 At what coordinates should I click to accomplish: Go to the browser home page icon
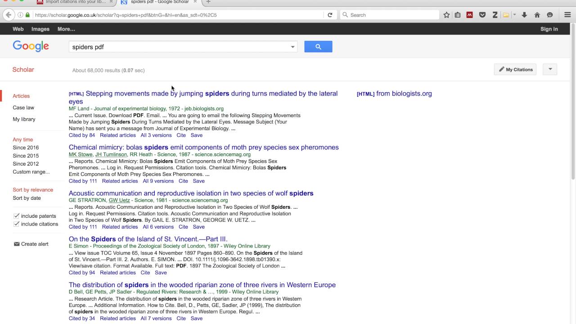(537, 15)
